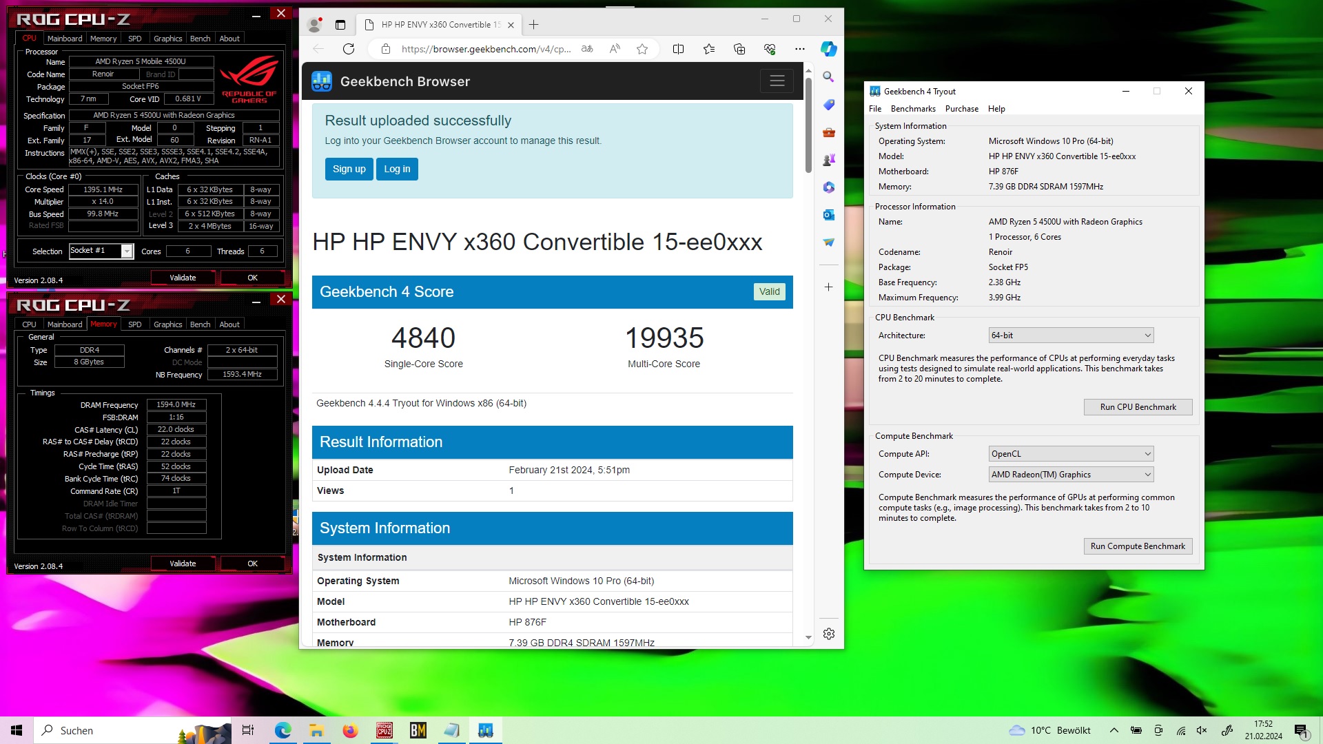1323x744 pixels.
Task: Open Edge Collections icon
Action: point(739,49)
